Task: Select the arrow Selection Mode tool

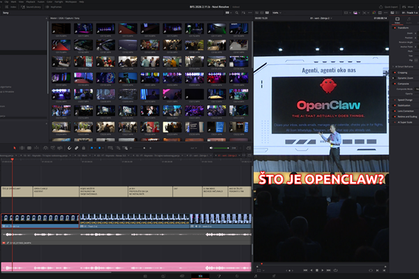Action: pos(15,148)
